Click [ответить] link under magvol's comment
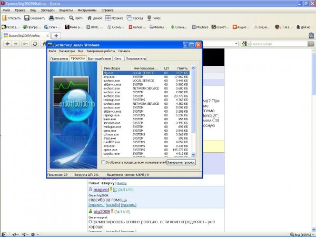This screenshot has height=237, width=316. click(96, 205)
